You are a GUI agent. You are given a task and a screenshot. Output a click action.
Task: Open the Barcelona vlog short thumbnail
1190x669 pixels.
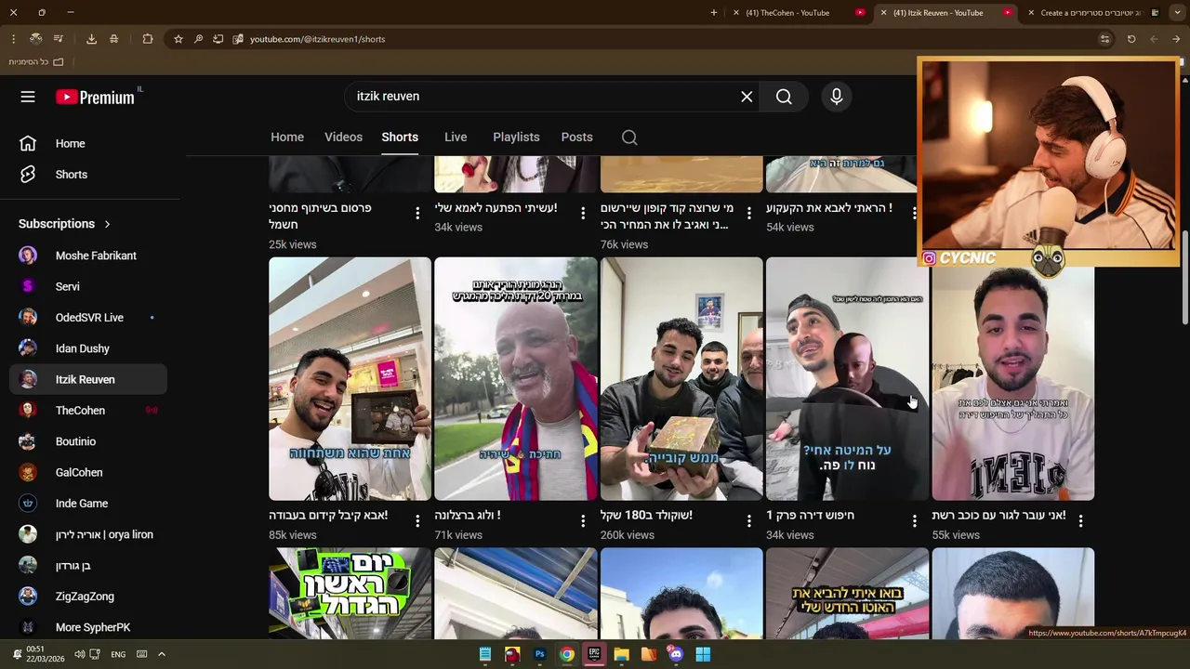(x=516, y=379)
